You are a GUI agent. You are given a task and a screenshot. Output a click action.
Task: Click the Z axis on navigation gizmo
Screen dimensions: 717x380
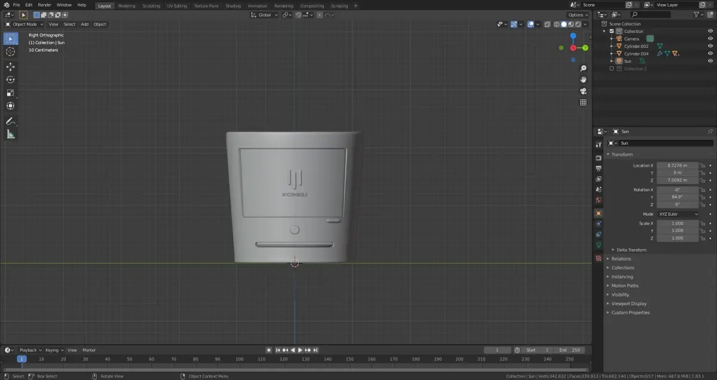coord(573,36)
